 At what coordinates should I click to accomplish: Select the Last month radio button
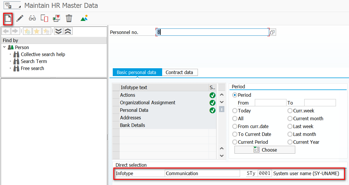point(290,134)
